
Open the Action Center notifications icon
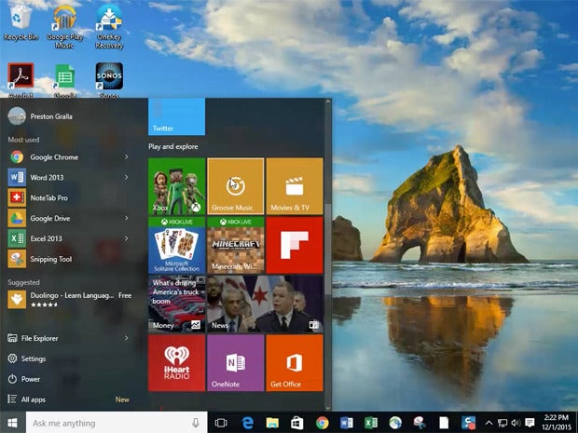[x=530, y=423]
